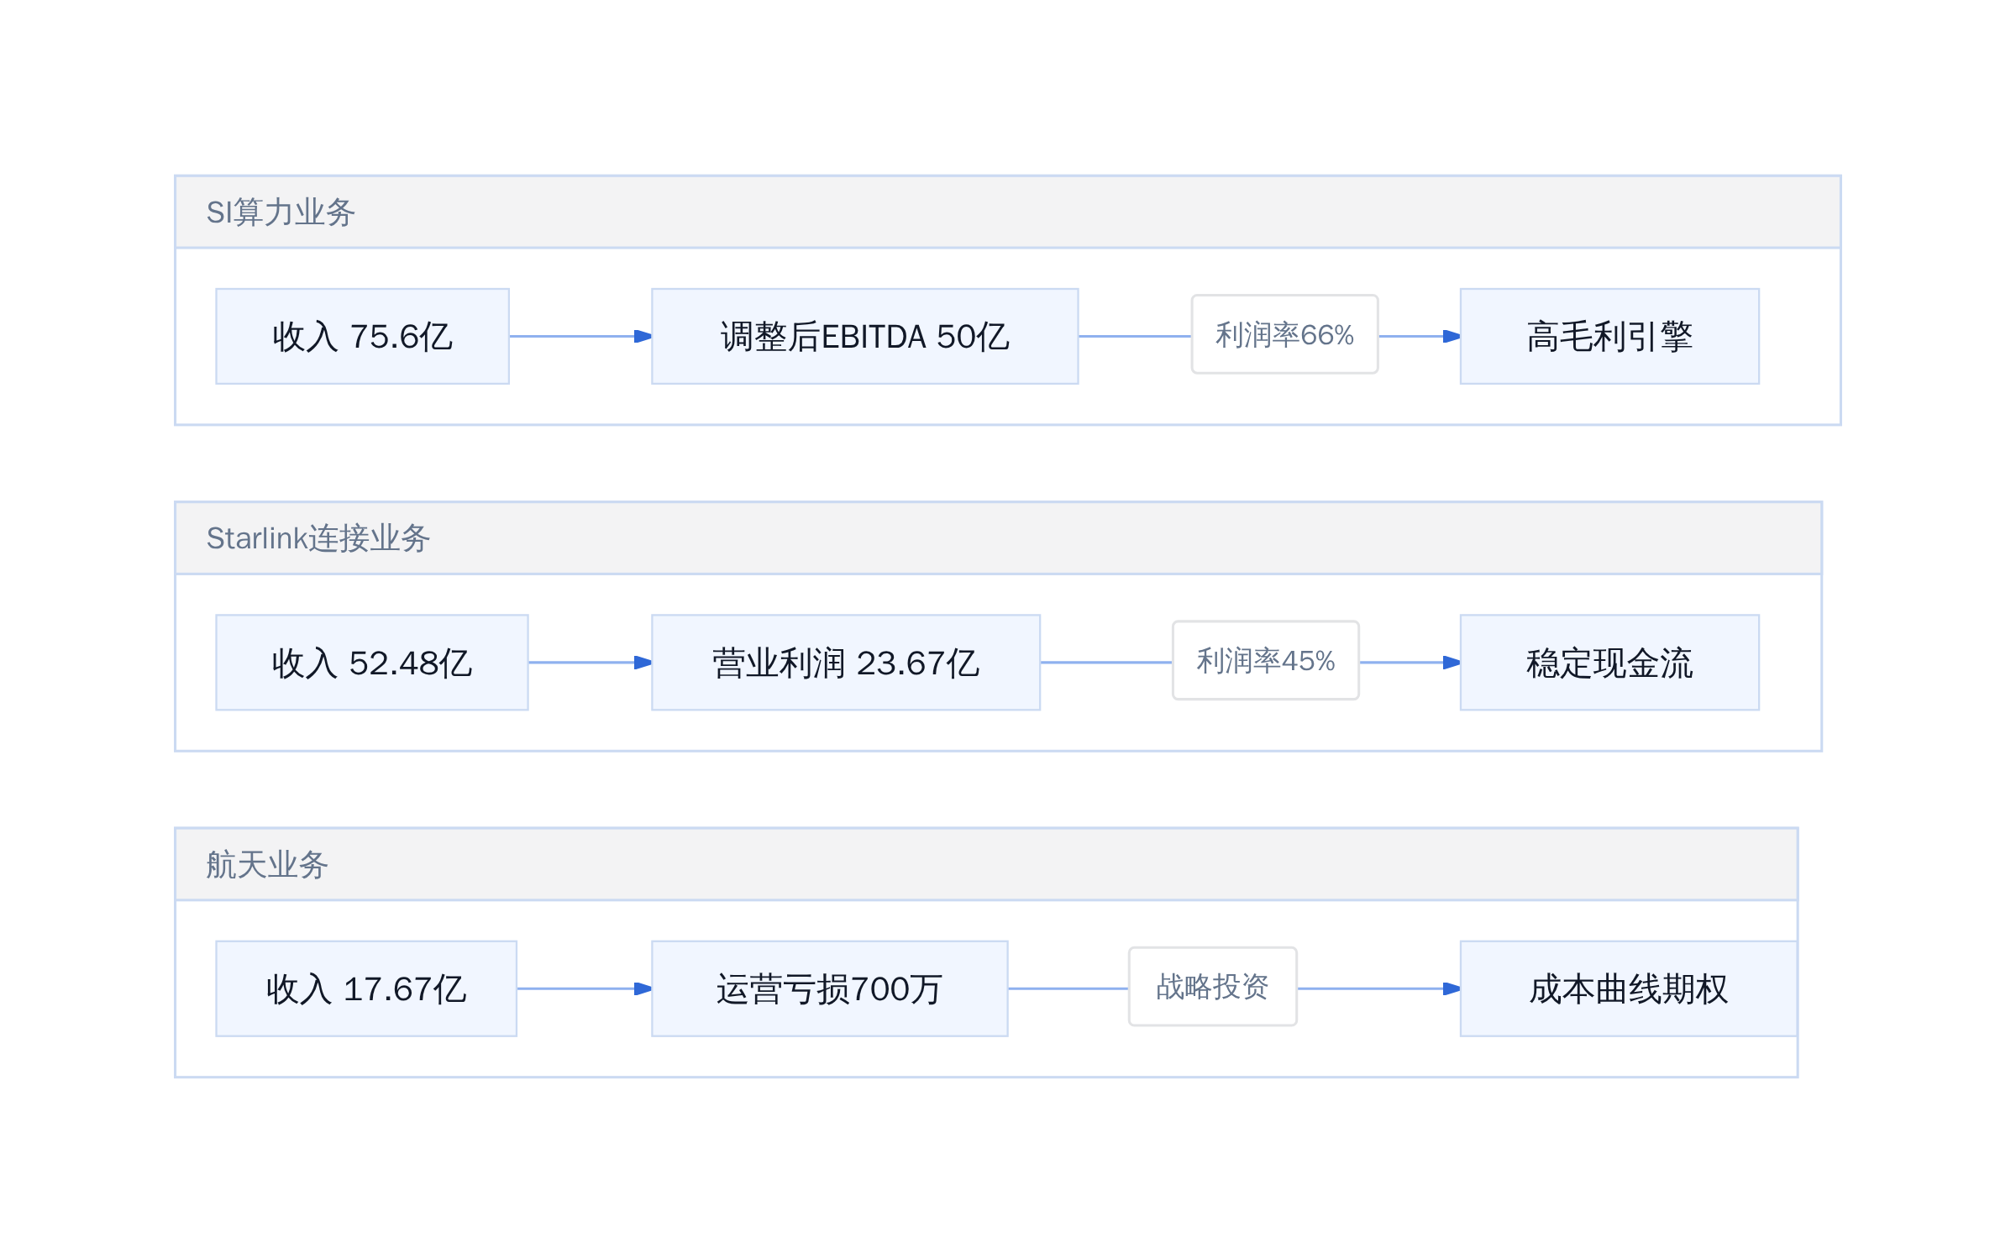Select the 'SI算力业务' group title
The height and width of the screenshot is (1253, 2016).
click(281, 212)
